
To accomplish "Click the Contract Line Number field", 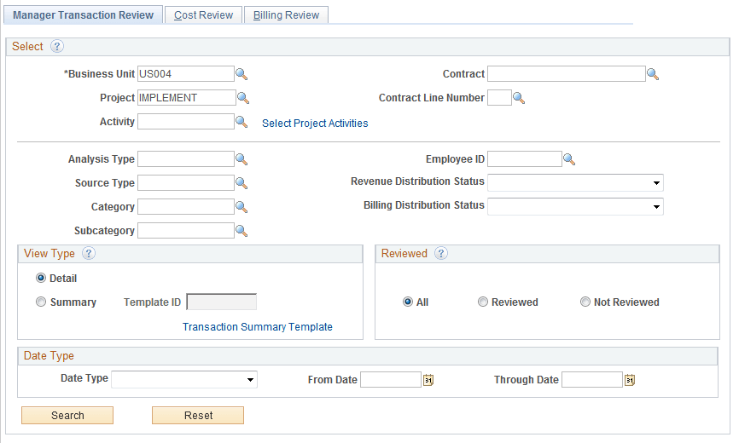I will (x=499, y=98).
